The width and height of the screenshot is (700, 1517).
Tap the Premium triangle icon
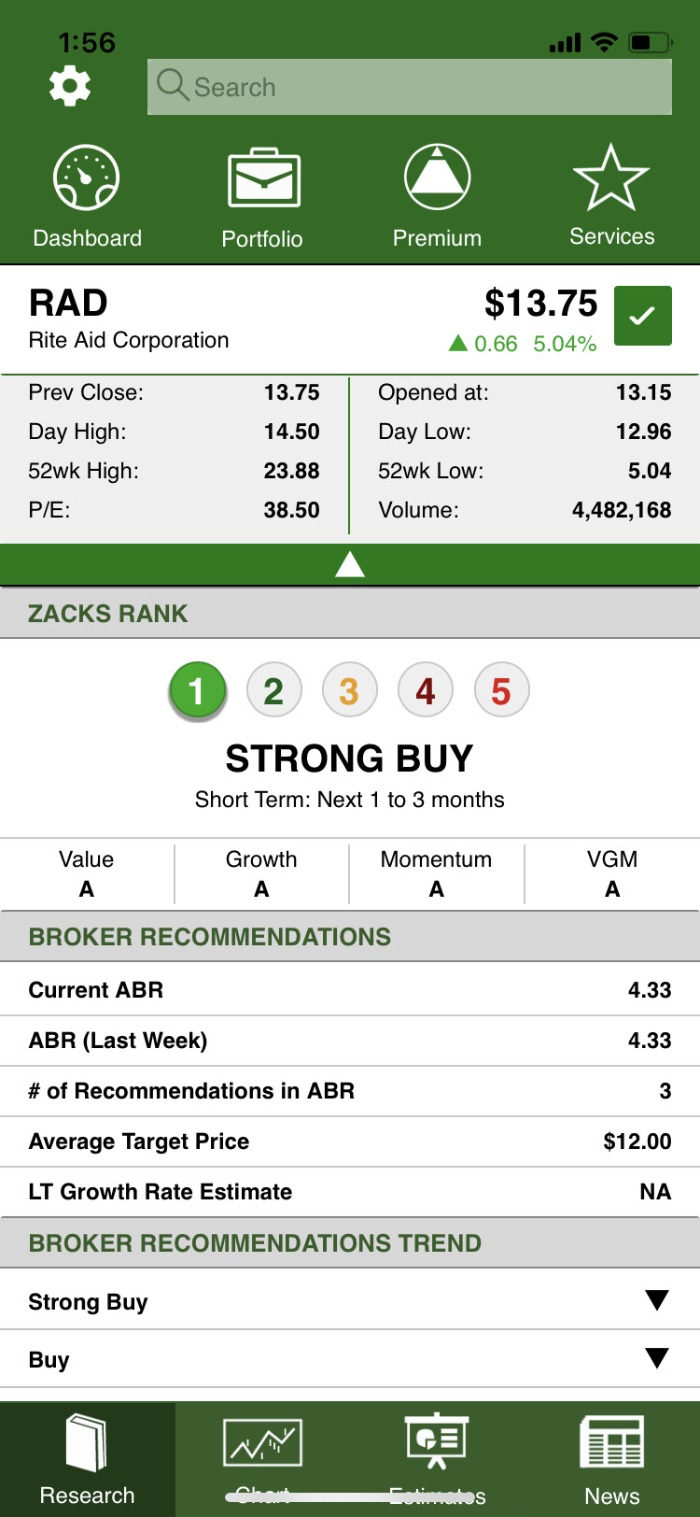click(437, 177)
